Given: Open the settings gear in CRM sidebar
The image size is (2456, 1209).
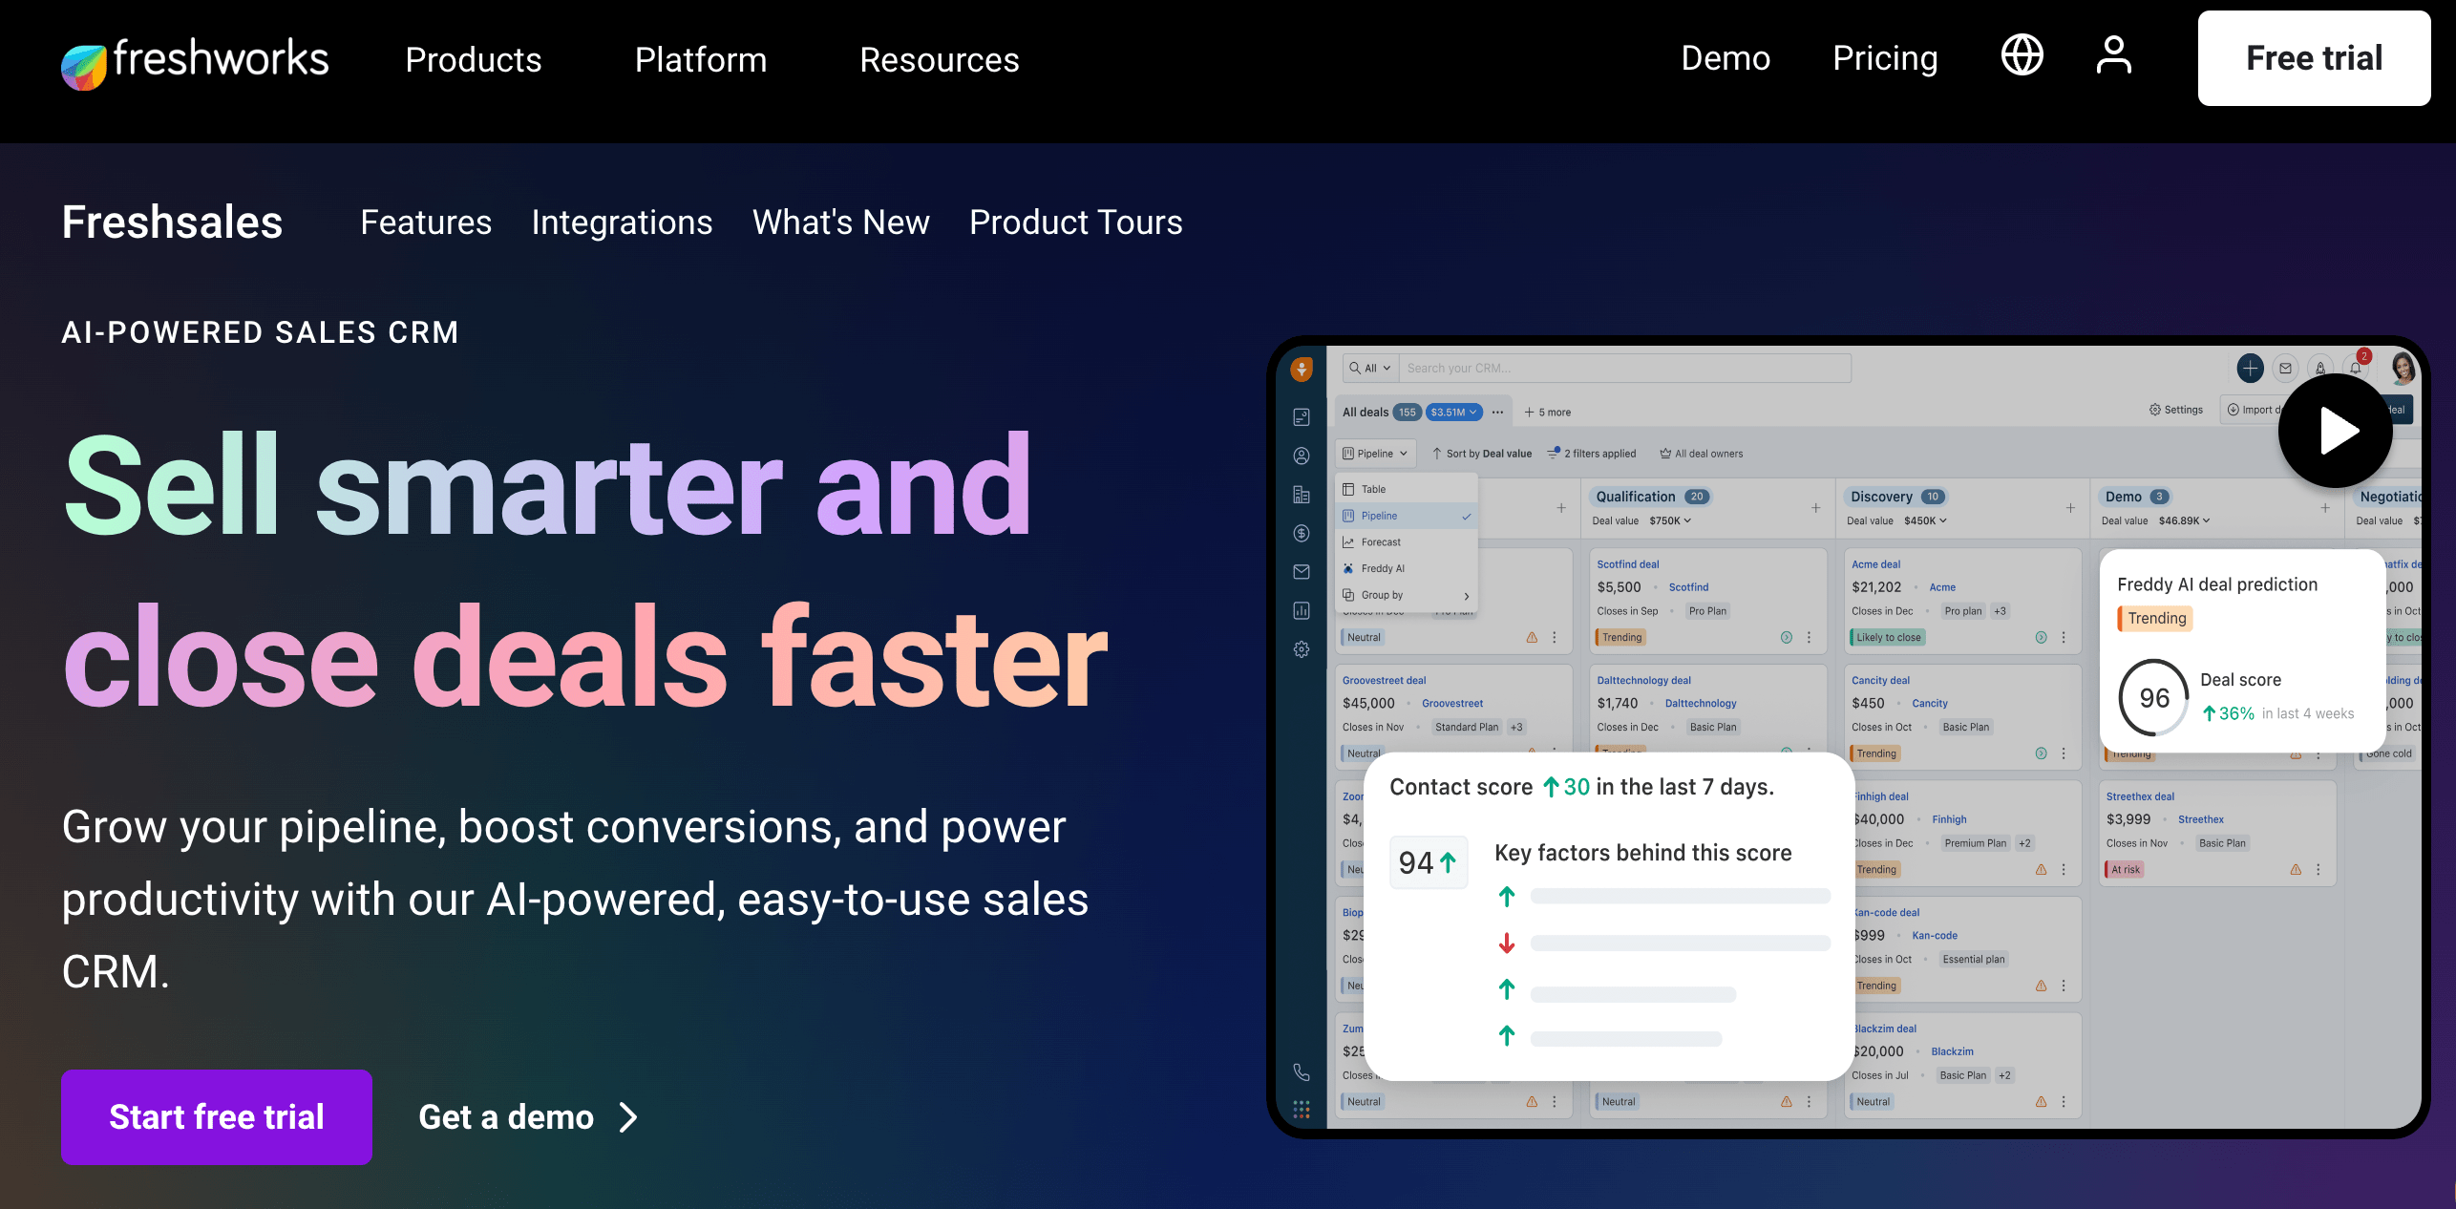Looking at the screenshot, I should pyautogui.click(x=1301, y=649).
